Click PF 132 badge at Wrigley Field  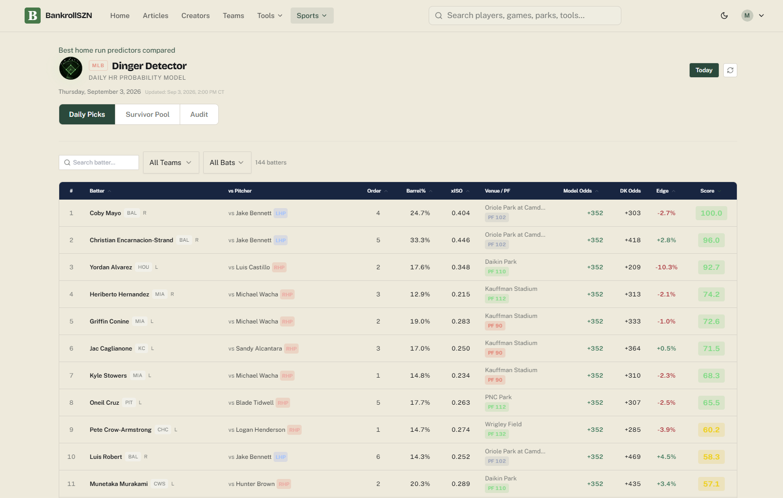[x=497, y=434]
